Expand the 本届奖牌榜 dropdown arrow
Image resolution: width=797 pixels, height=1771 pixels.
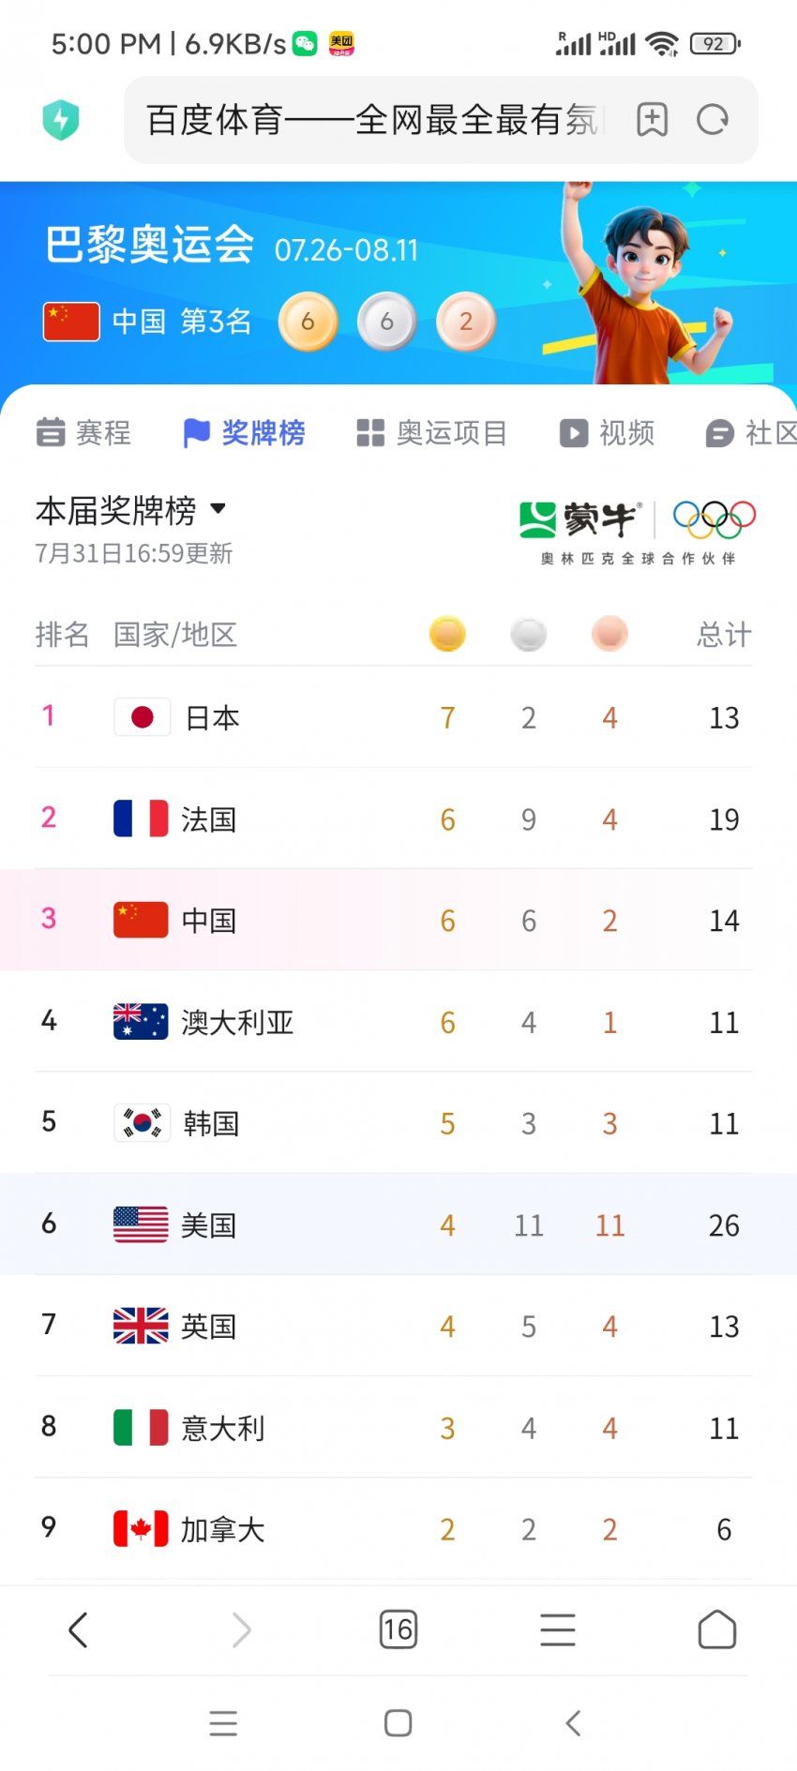coord(218,509)
